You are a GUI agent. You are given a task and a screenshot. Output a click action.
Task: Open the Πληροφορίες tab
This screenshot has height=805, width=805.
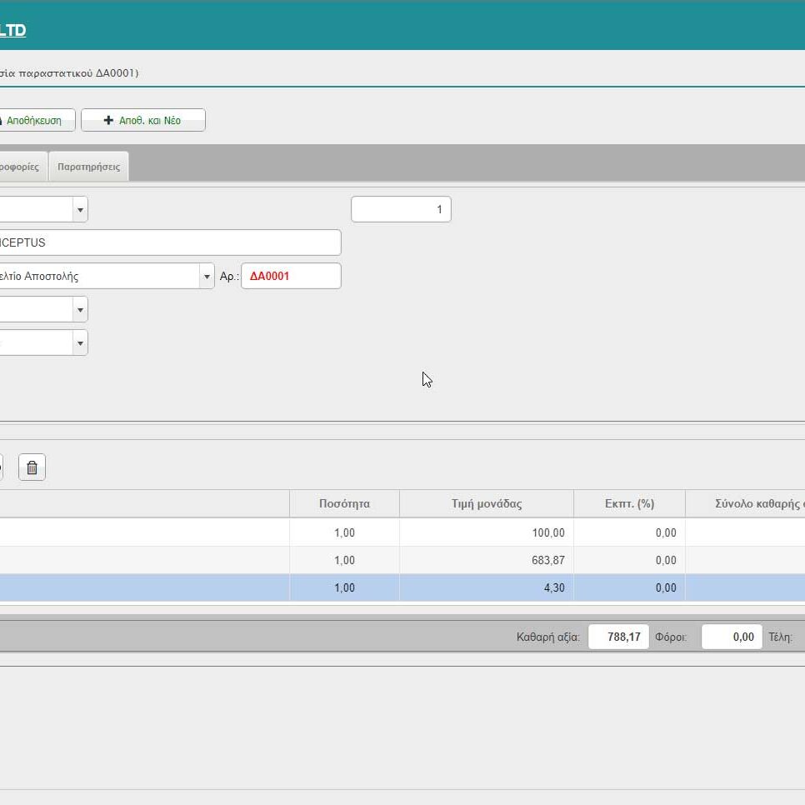tap(20, 167)
